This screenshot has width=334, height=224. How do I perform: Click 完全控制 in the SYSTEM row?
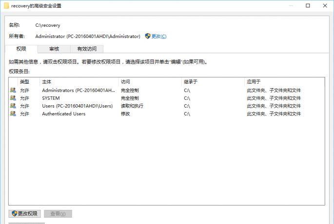130,98
